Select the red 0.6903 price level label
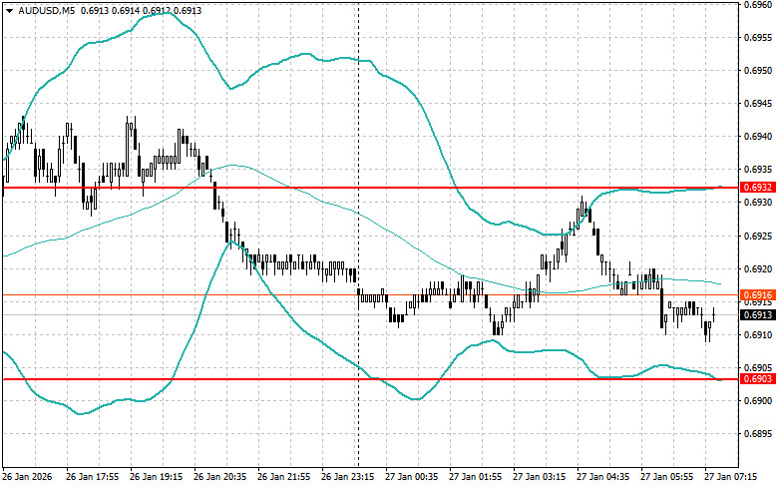 point(758,379)
